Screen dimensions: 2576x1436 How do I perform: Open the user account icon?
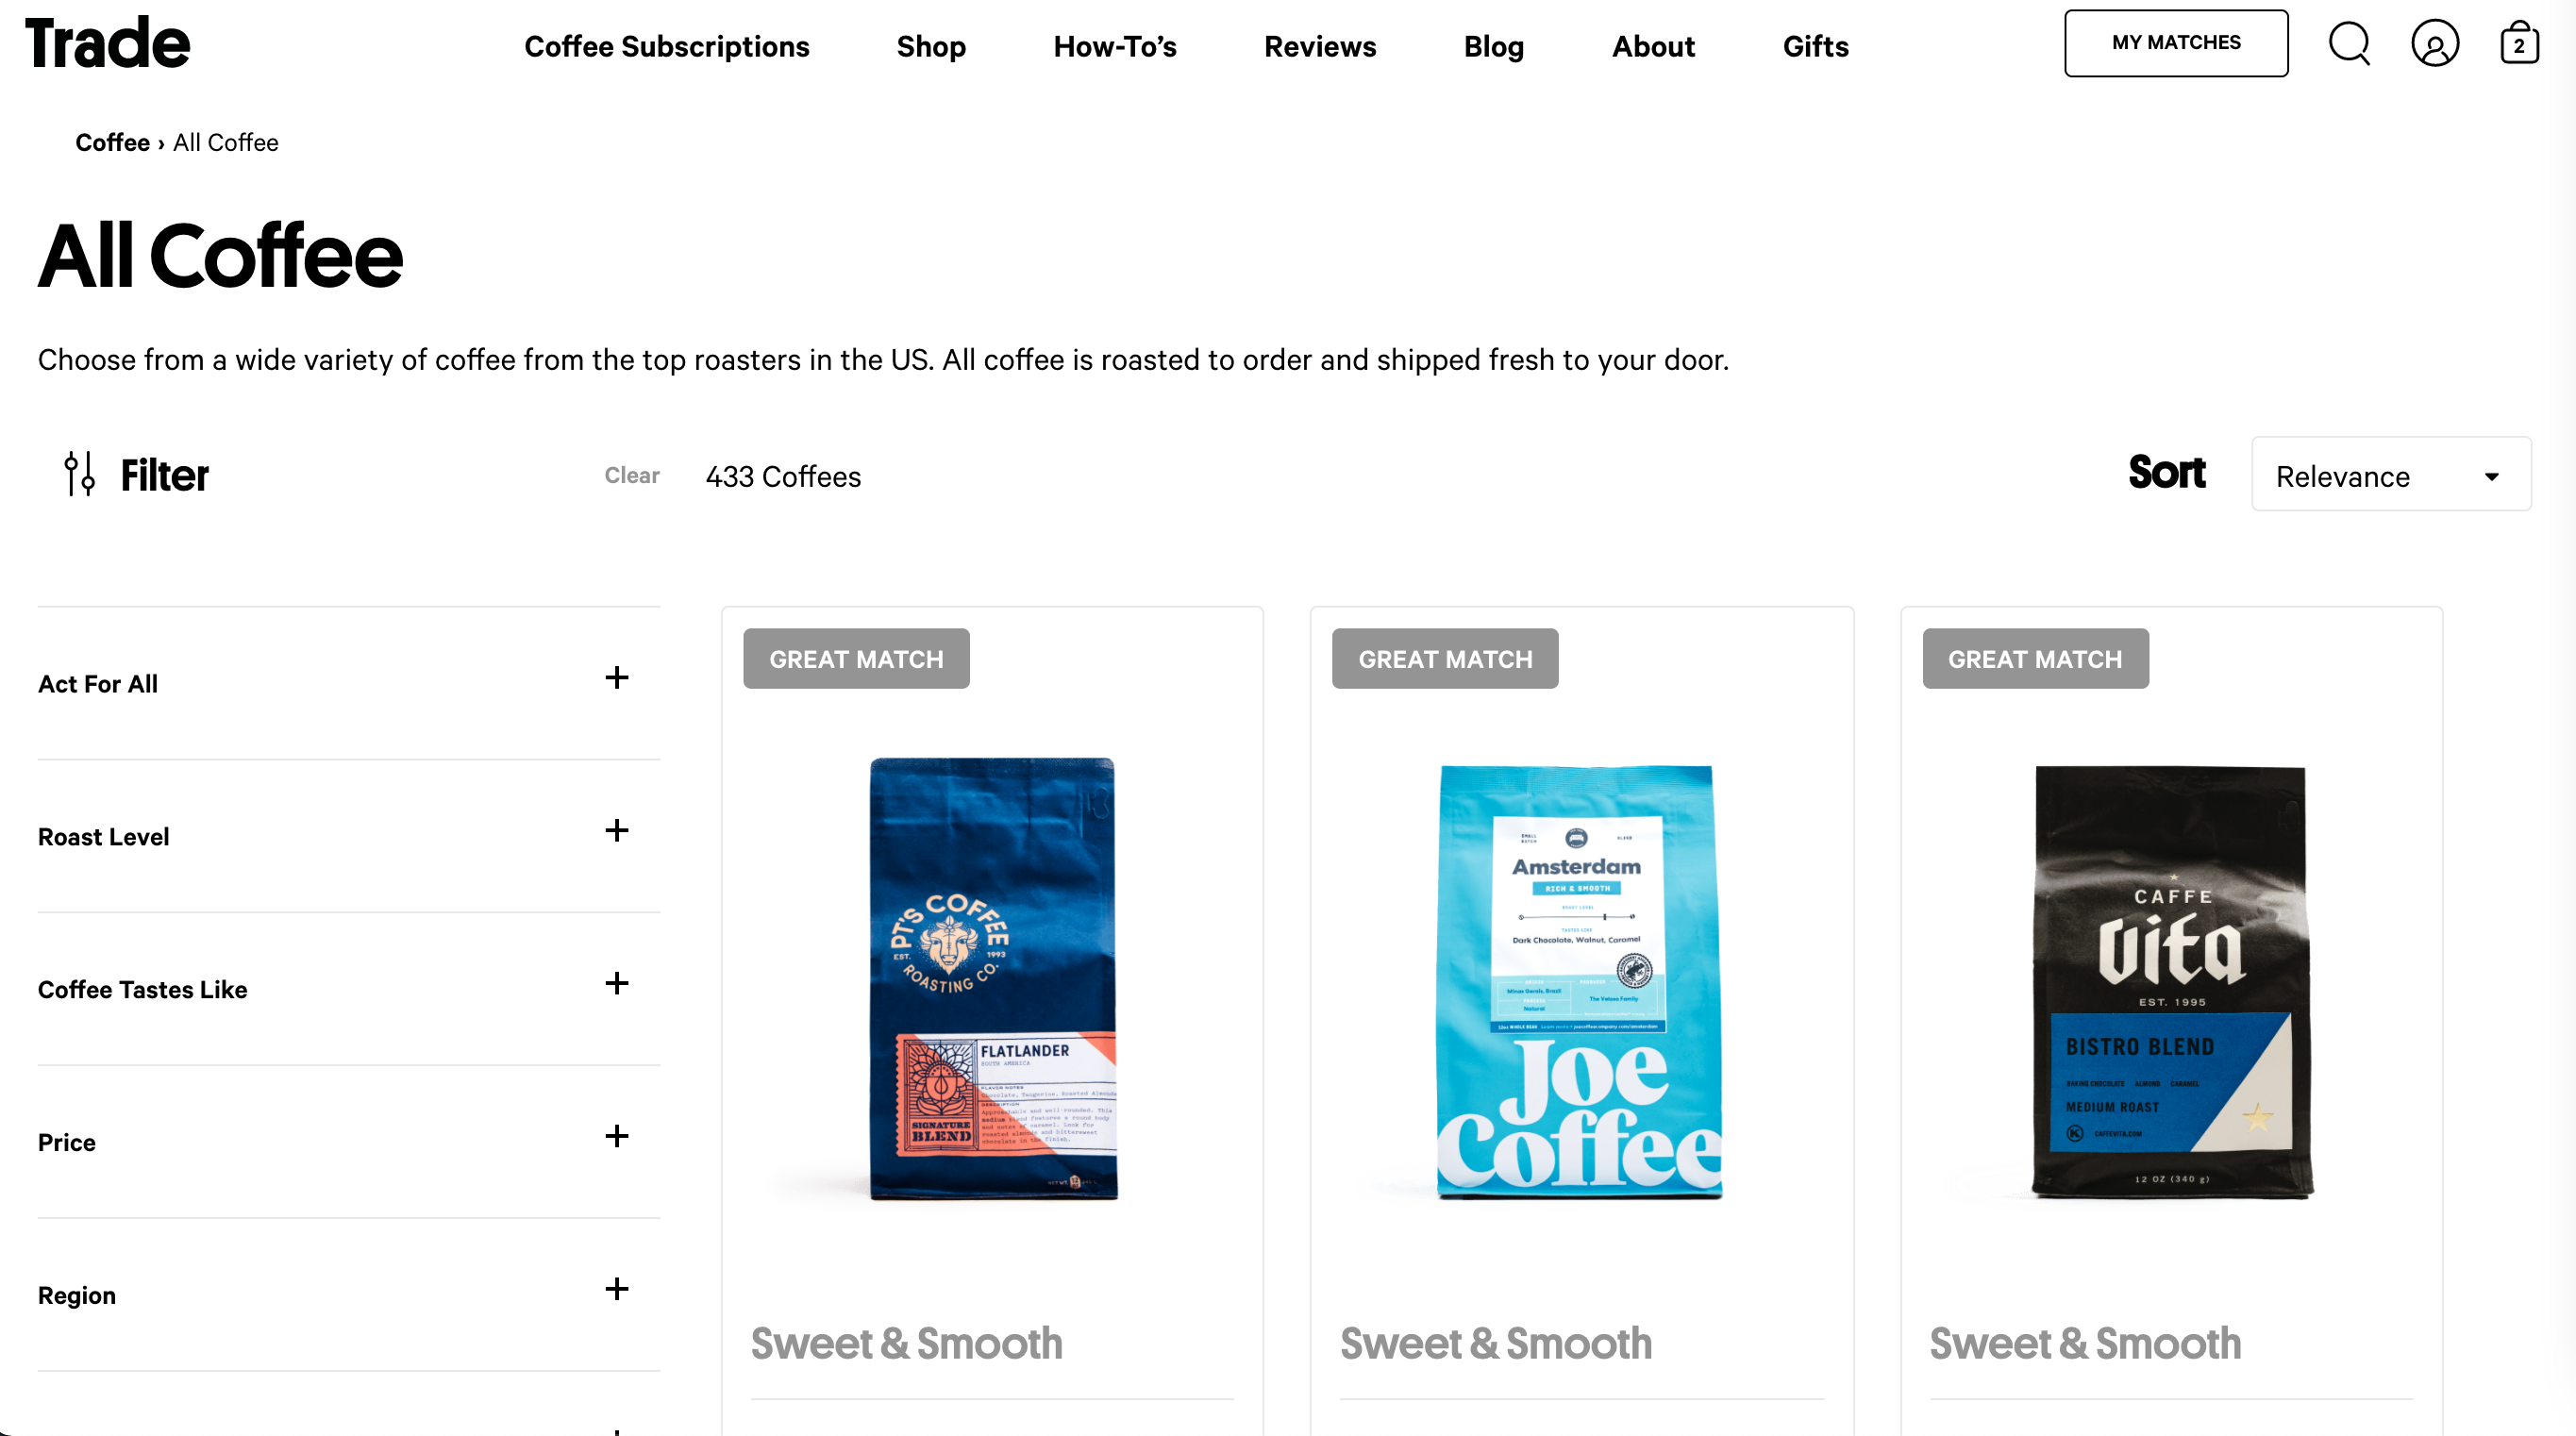tap(2435, 43)
